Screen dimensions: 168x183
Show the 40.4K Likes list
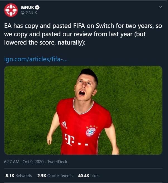[x=88, y=176]
